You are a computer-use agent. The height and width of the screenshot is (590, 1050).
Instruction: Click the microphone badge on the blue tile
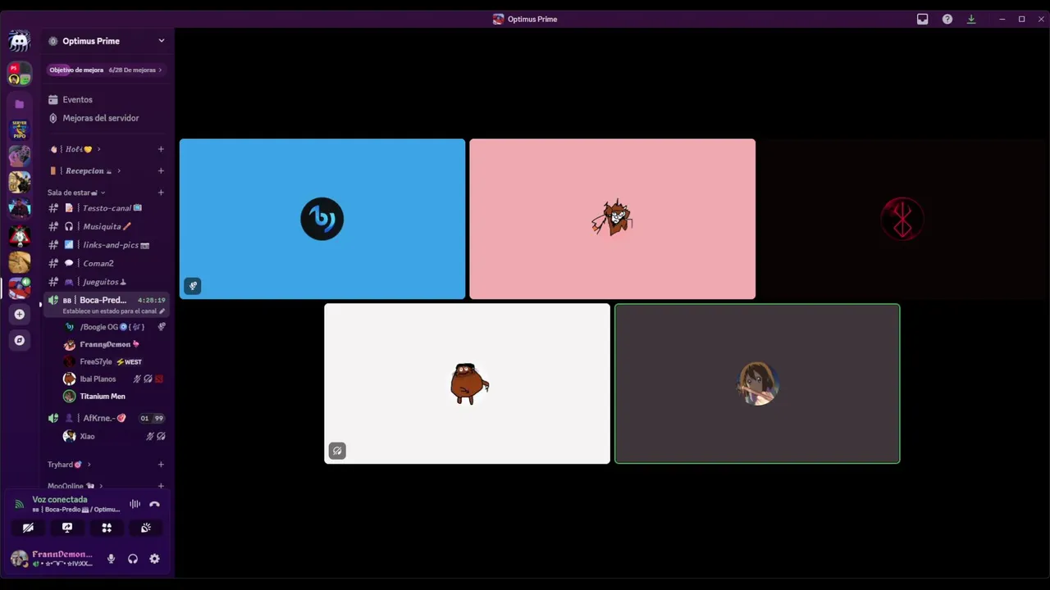pyautogui.click(x=193, y=286)
